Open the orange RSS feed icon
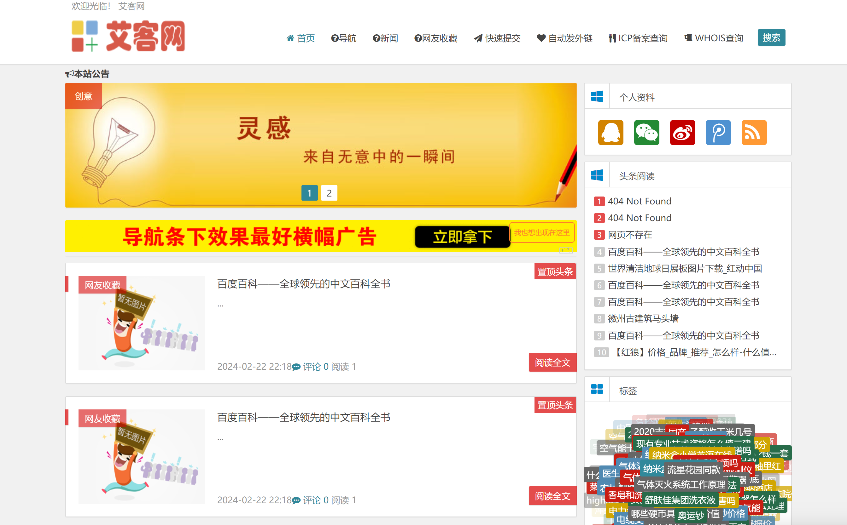The width and height of the screenshot is (847, 525). pyautogui.click(x=754, y=132)
